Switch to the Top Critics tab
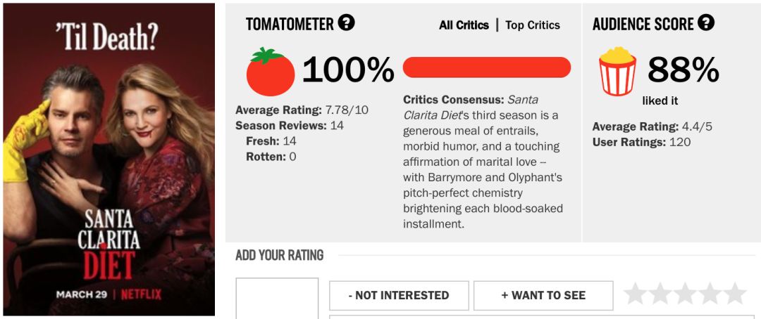761x319 pixels. [533, 25]
